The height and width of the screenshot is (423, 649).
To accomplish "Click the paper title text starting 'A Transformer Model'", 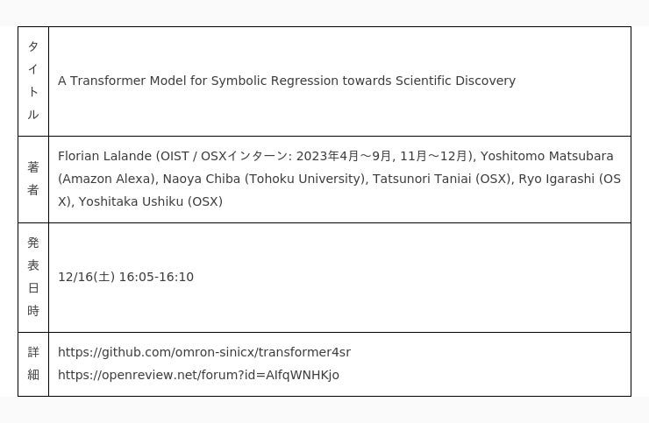I will (x=286, y=81).
